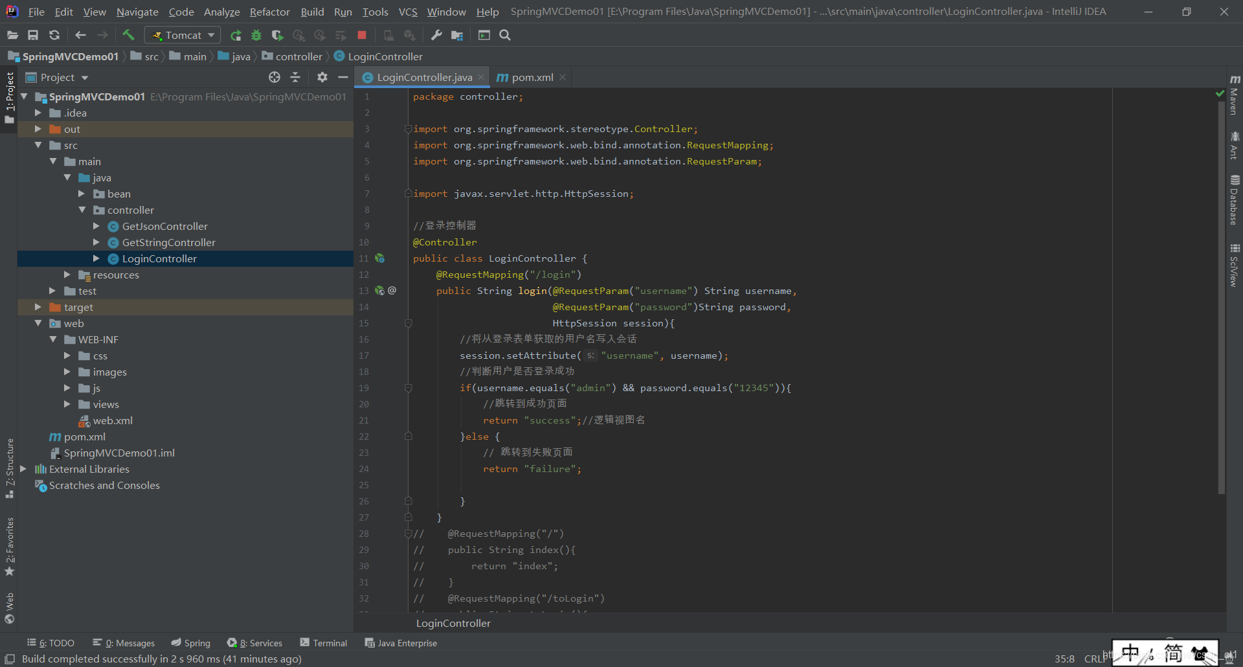Expand External Libraries node
1243x667 pixels.
coord(23,469)
